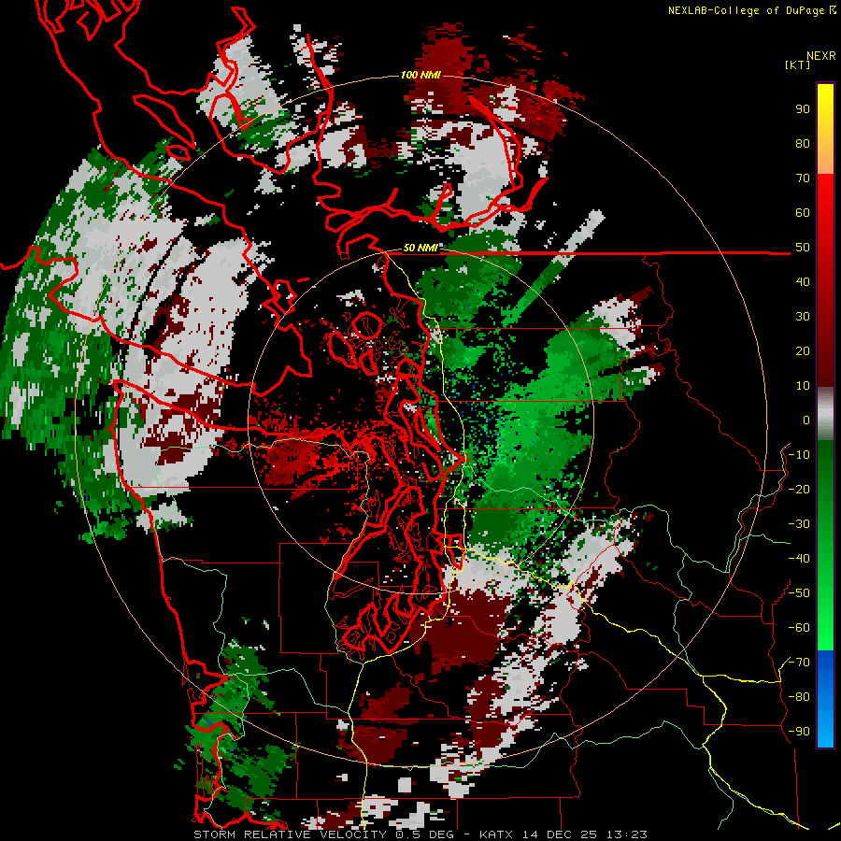Click the NEXR label above the color scale
Screen dimensions: 841x841
pos(821,56)
